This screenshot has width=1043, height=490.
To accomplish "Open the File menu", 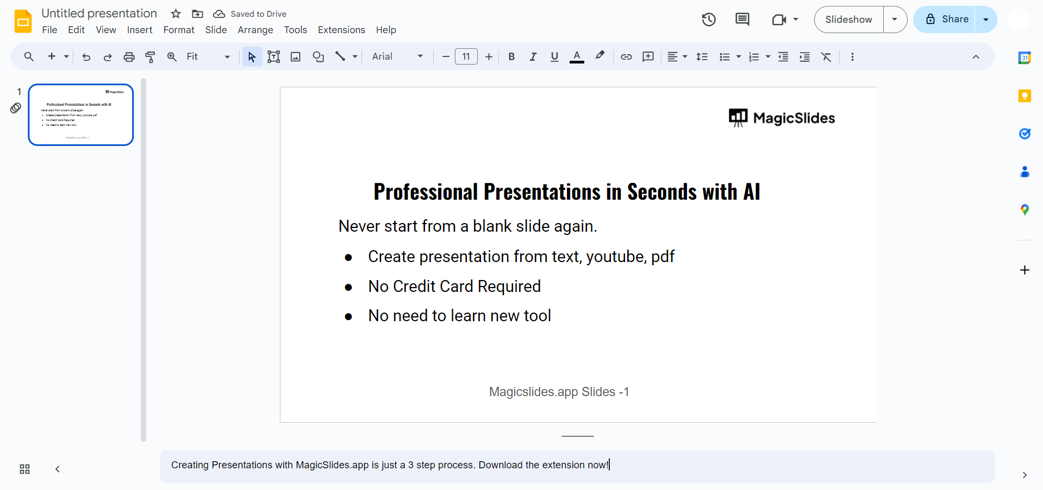I will [x=49, y=30].
